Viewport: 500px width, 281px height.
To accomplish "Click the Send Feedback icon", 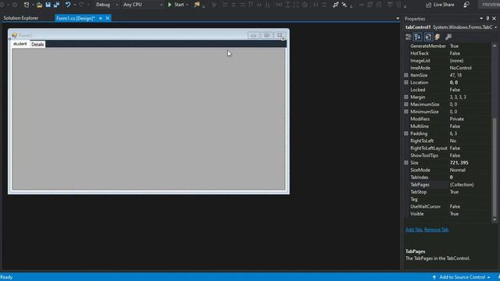I will [466, 5].
